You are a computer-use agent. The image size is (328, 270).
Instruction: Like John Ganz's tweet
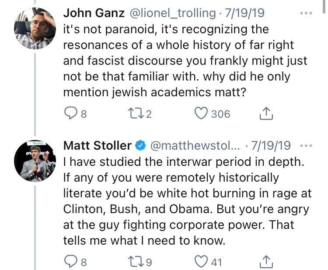[201, 114]
